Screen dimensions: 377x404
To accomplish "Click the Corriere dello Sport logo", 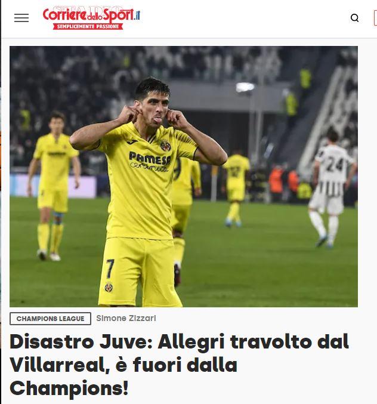I will (x=91, y=18).
